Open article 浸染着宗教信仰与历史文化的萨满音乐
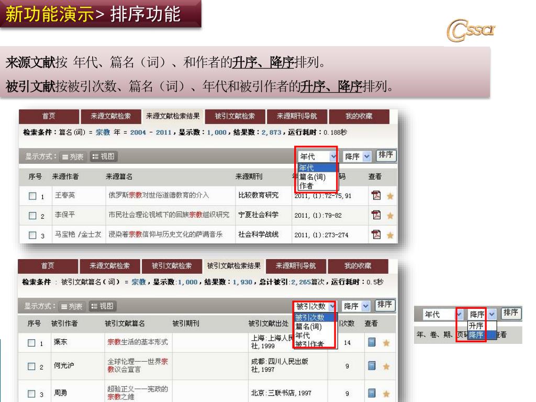 [165, 234]
